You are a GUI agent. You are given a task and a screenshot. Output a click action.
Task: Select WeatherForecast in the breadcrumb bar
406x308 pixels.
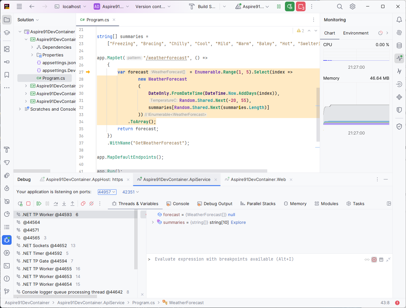[186, 303]
